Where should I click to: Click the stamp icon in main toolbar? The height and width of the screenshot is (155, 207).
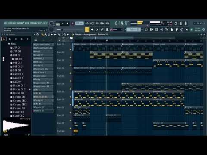pyautogui.click(x=107, y=30)
